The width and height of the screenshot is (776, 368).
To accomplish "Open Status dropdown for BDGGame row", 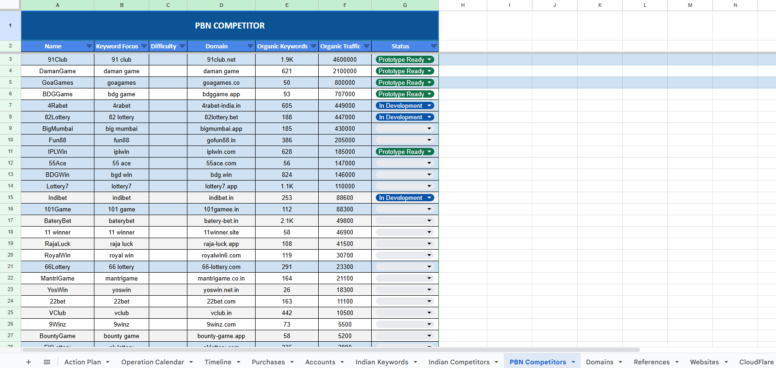I will pyautogui.click(x=405, y=94).
